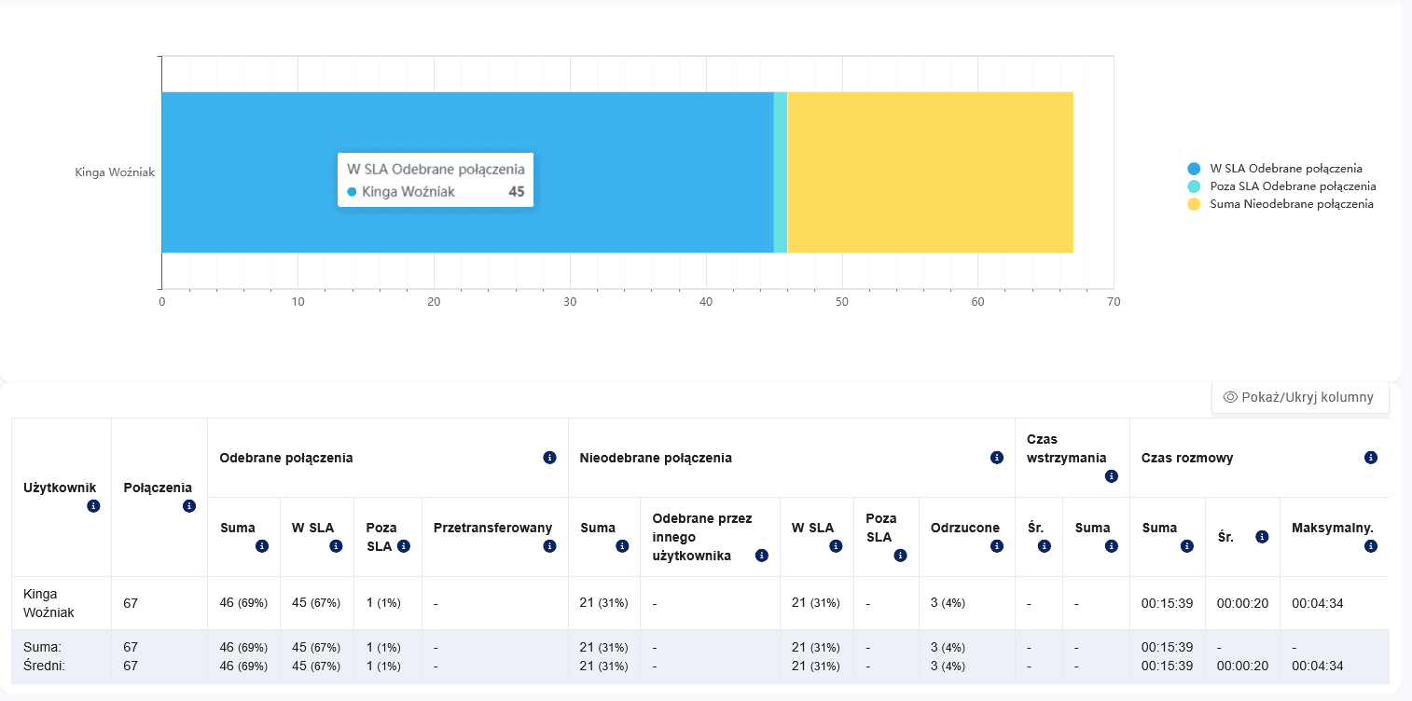
Task: Open info icon for Nieodebrane połączenia group
Action: (996, 458)
